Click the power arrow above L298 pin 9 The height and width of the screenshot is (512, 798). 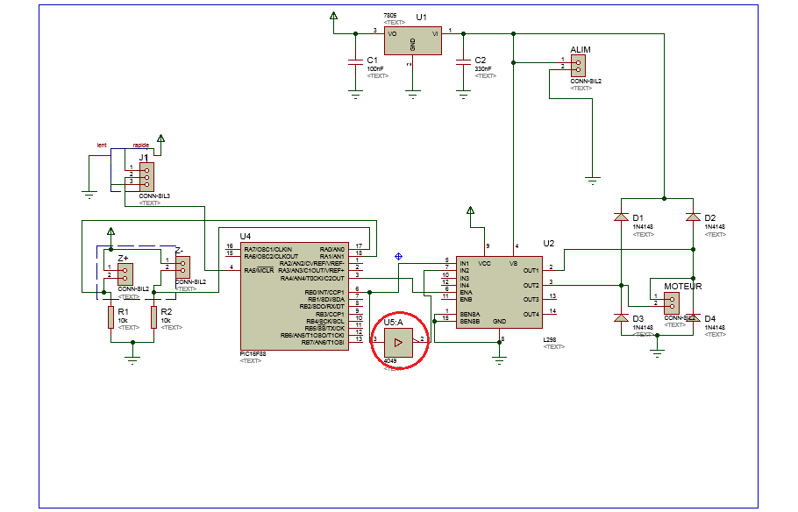click(470, 210)
